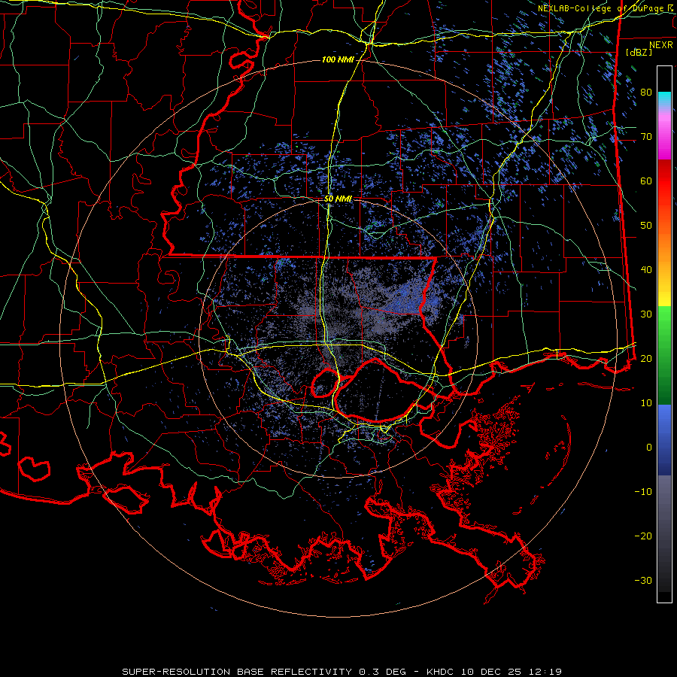Click the 0 value on the dBZ scale
Viewport: 677px width, 677px height.
[649, 448]
